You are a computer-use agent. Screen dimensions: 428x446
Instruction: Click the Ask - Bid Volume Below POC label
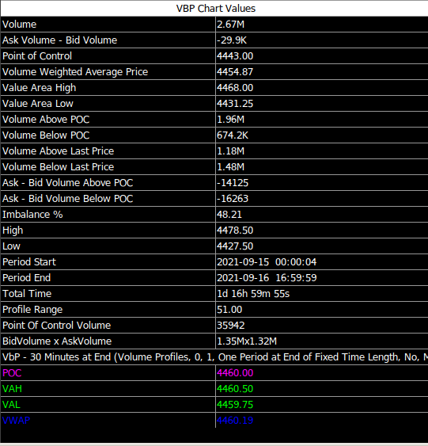[67, 199]
